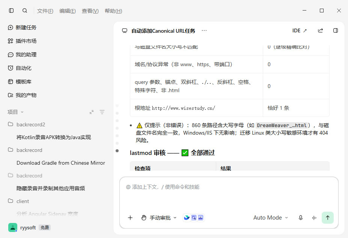
Task: Click the 插件市场 grid icon
Action: [11, 41]
